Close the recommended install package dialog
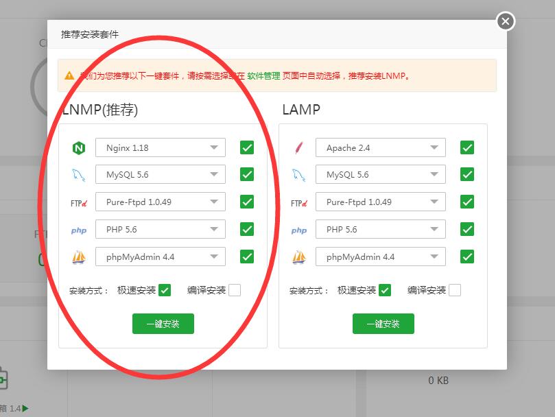555x417 pixels. (x=506, y=22)
